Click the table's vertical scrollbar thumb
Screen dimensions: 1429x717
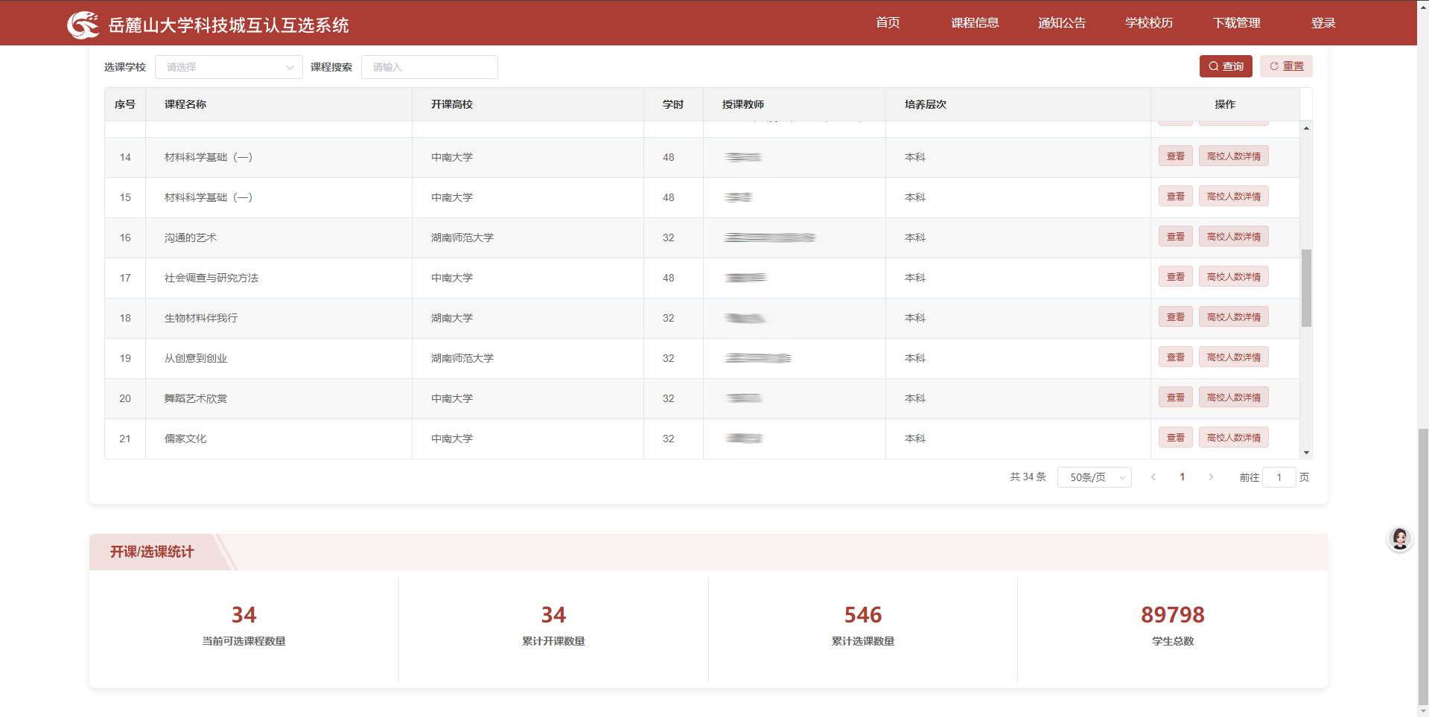(x=1306, y=287)
